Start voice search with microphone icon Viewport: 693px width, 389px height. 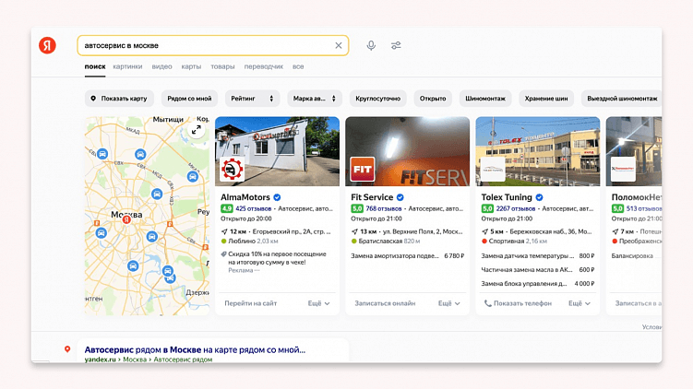[371, 45]
